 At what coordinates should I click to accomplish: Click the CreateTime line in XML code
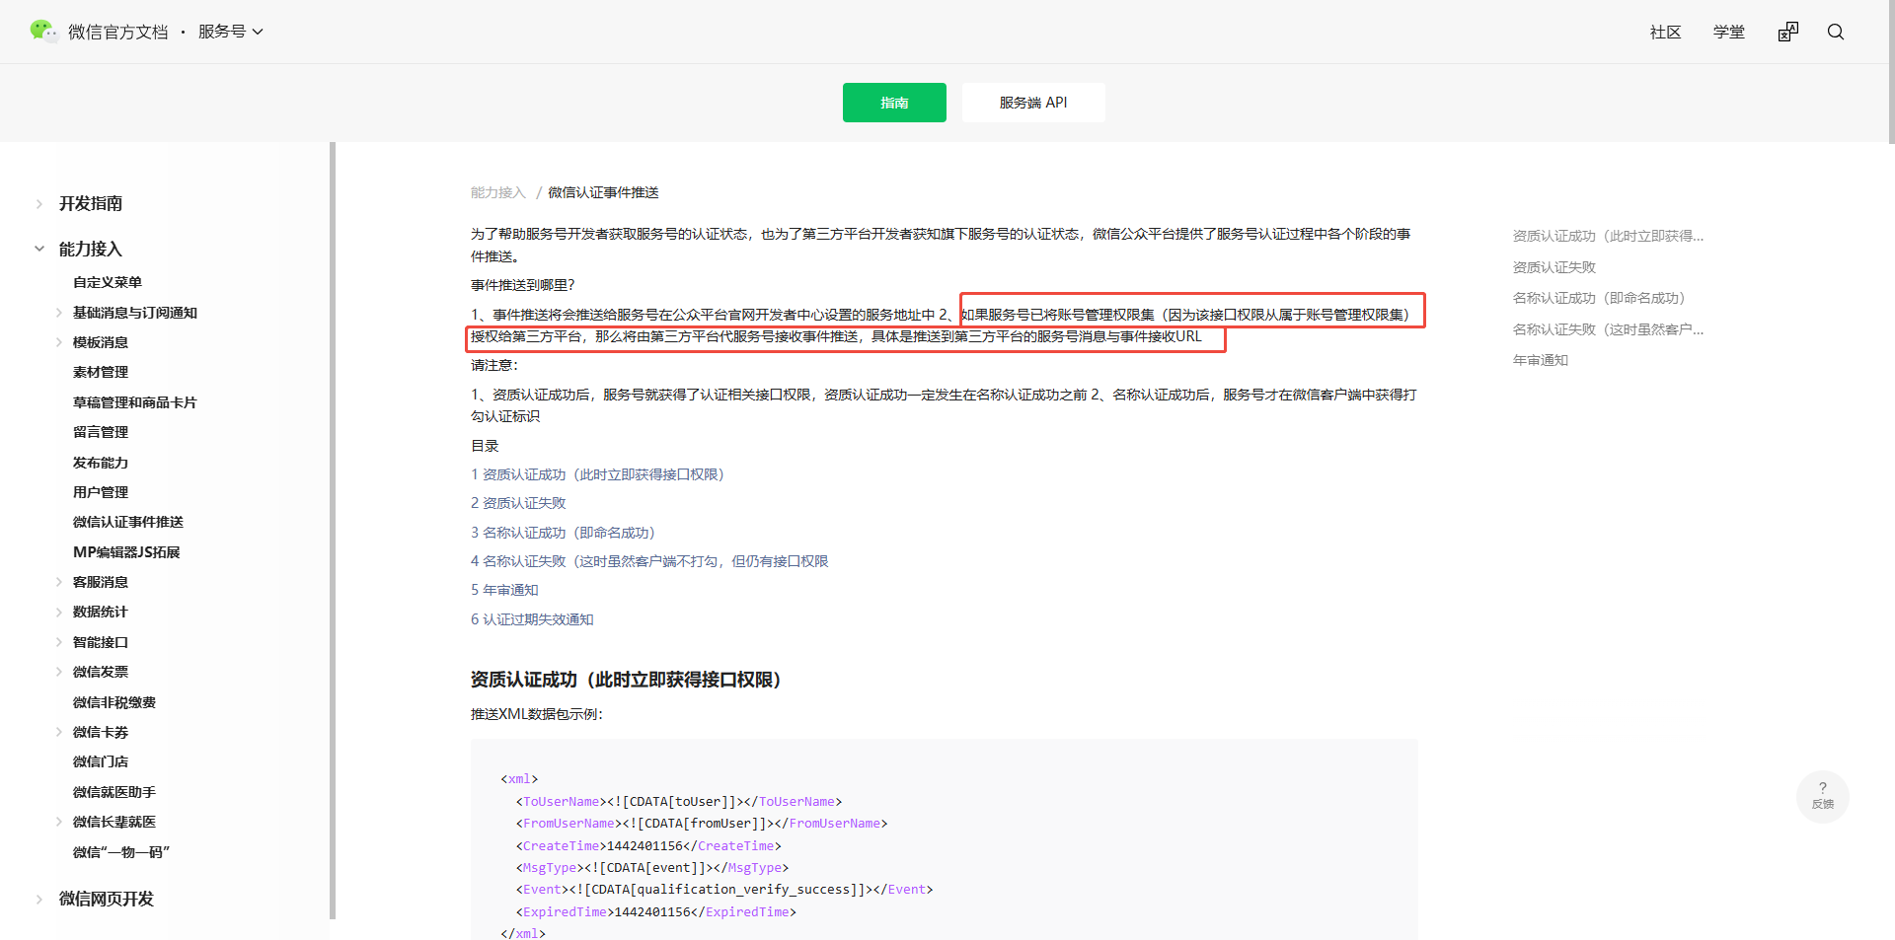(648, 846)
